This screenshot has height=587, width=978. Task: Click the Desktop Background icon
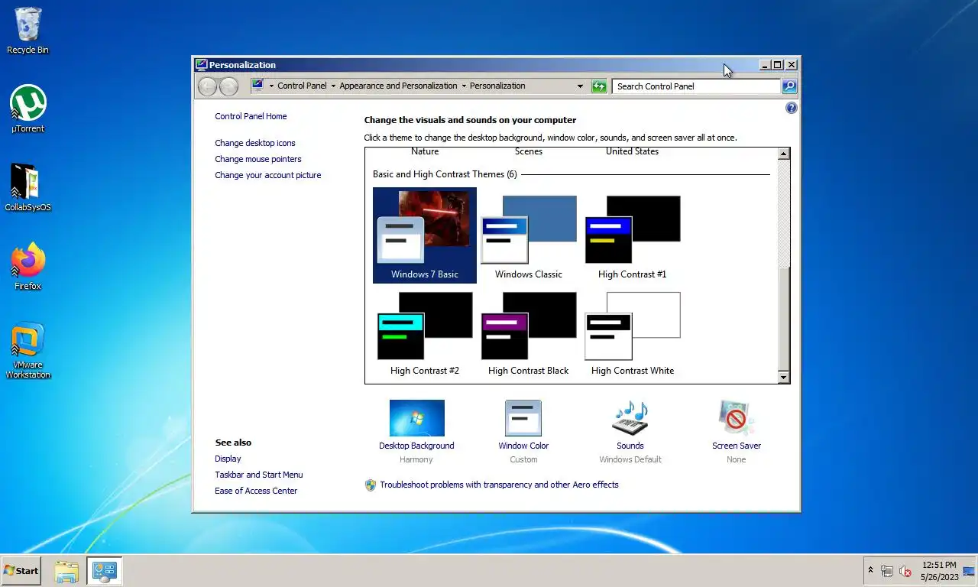click(416, 418)
